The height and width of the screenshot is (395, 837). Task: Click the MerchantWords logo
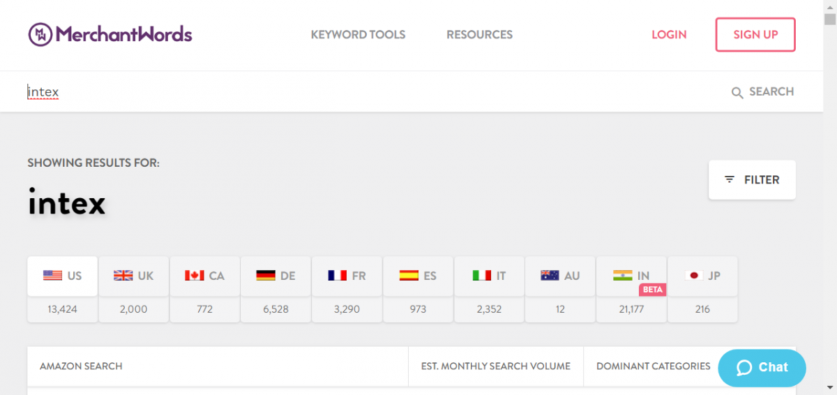pyautogui.click(x=110, y=34)
